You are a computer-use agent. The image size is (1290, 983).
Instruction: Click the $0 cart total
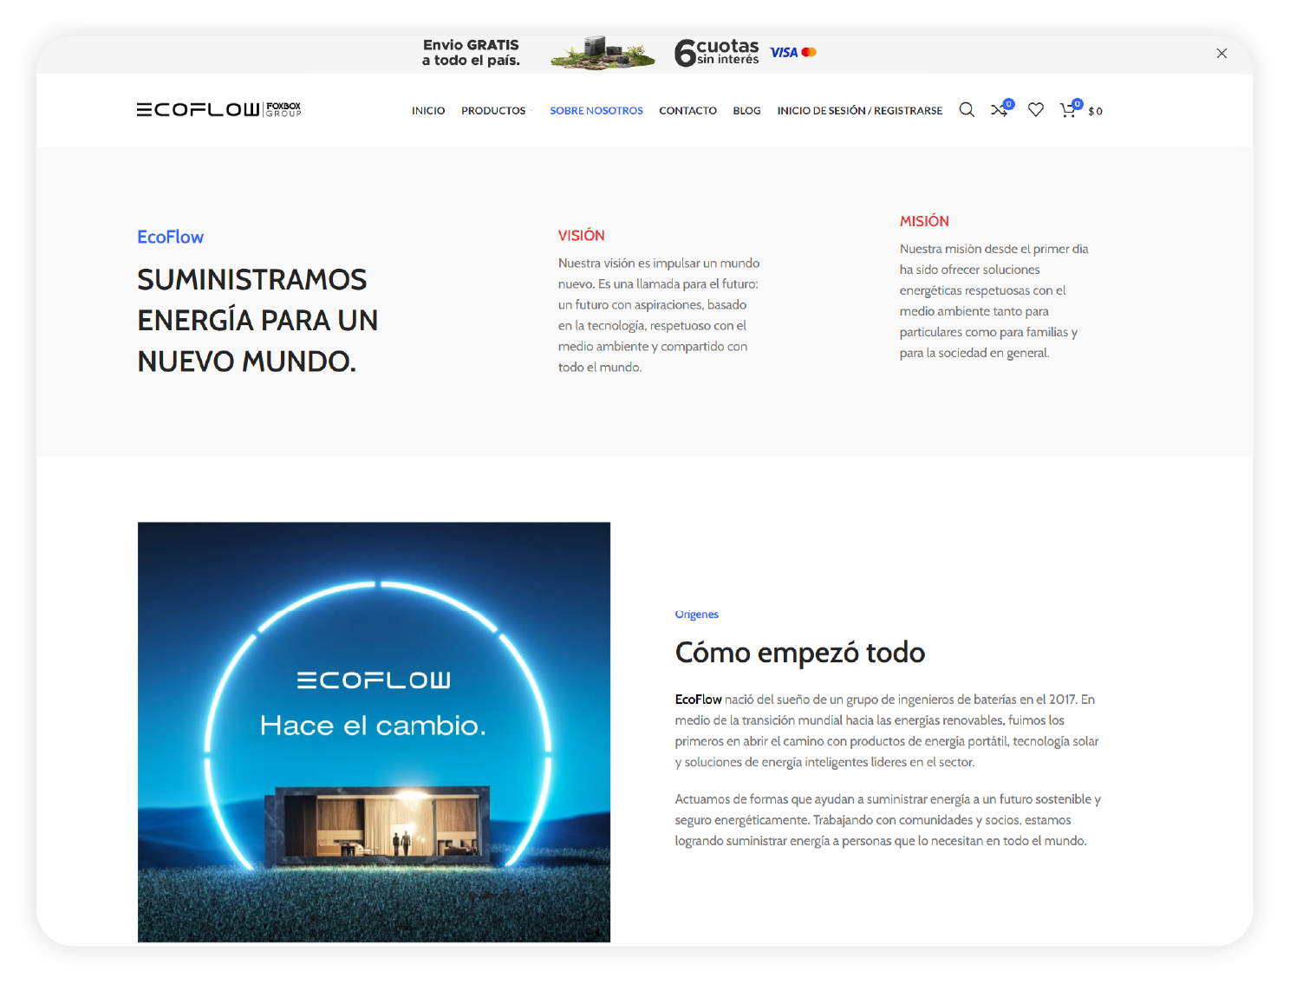pos(1095,112)
